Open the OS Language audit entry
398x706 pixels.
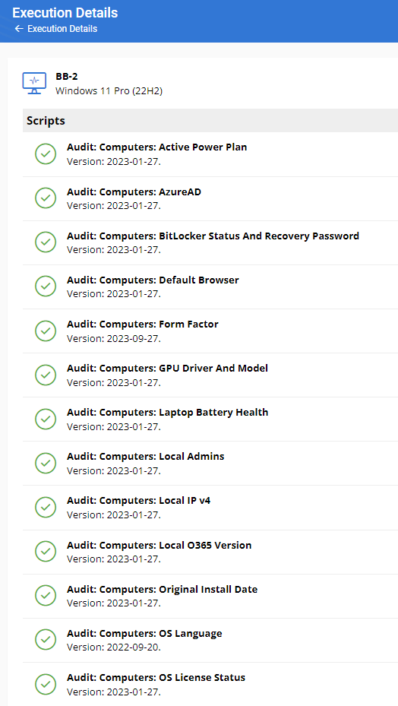point(210,640)
